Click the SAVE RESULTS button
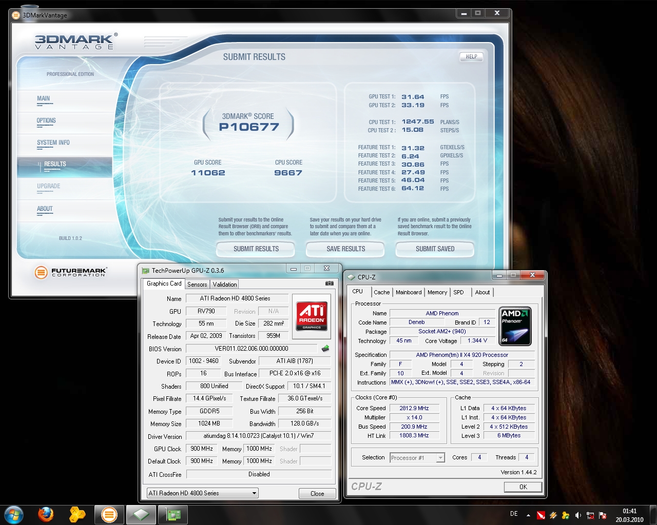 coord(345,249)
